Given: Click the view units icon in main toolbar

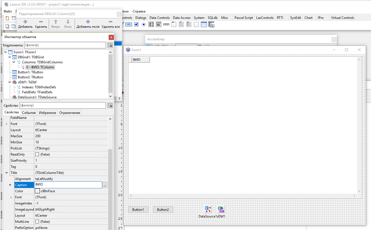Looking at the screenshot, I should [7, 26].
